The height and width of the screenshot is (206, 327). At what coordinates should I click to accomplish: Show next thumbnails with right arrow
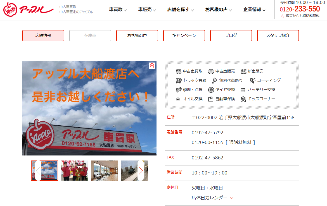pos(141,171)
